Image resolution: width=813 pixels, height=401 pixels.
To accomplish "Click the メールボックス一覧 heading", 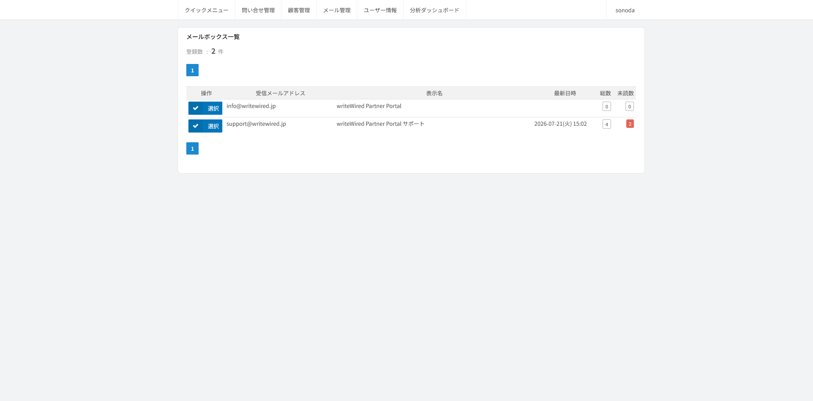I will (213, 37).
